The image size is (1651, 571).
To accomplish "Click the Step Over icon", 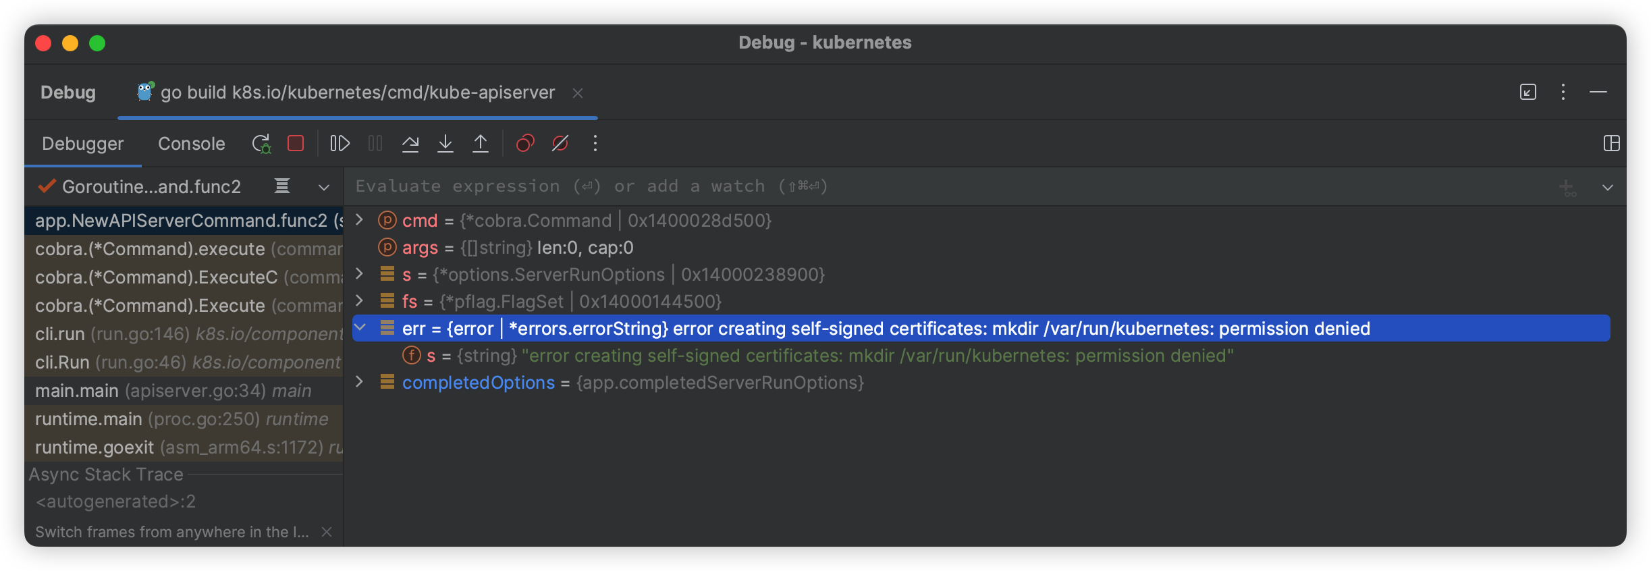I will tap(410, 143).
